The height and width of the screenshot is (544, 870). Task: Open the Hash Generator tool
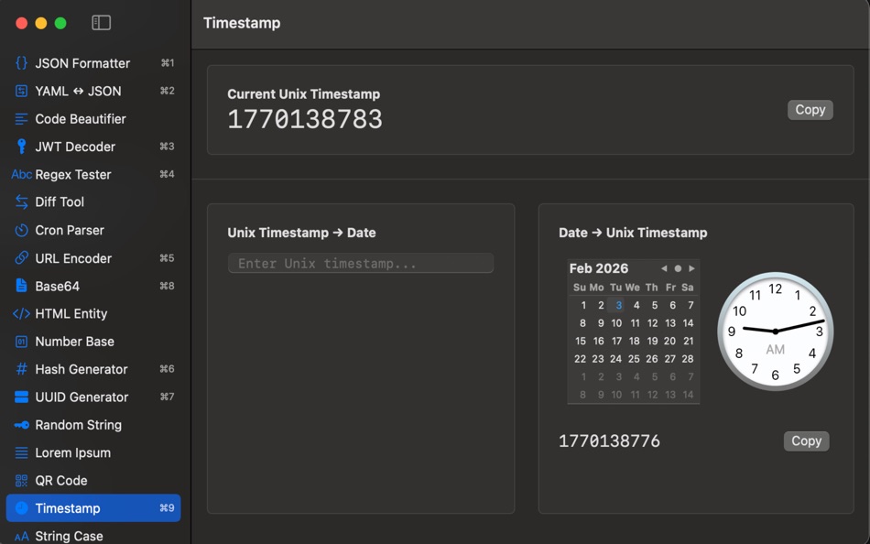tap(93, 369)
